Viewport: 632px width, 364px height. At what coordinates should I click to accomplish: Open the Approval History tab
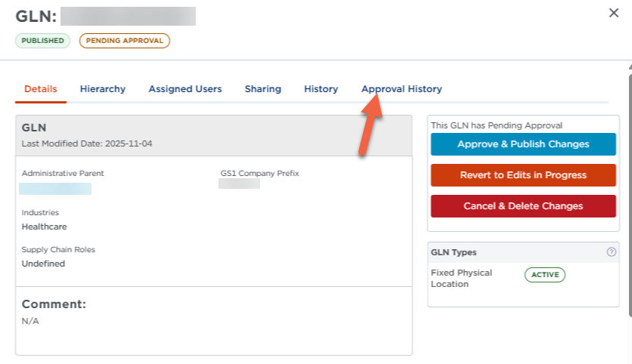[401, 89]
